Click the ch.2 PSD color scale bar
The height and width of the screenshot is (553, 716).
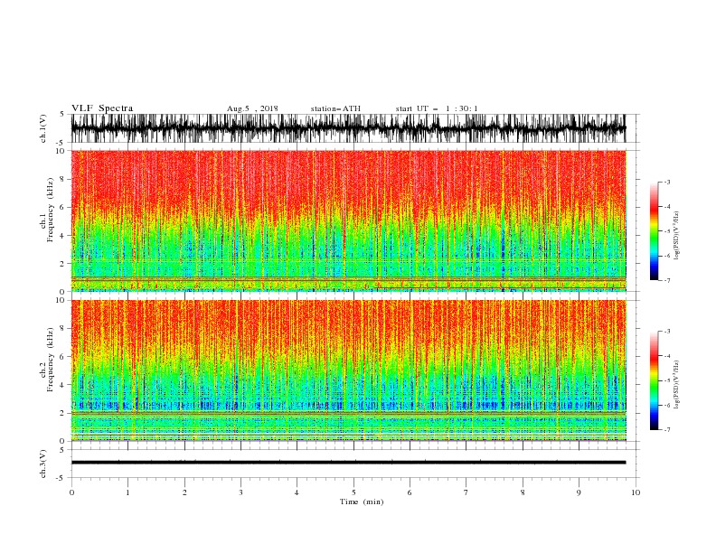(654, 380)
